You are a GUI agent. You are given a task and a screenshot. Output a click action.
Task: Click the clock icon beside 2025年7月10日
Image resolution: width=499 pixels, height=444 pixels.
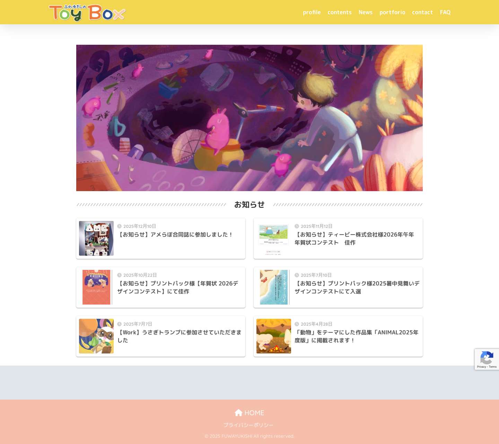tap(296, 275)
